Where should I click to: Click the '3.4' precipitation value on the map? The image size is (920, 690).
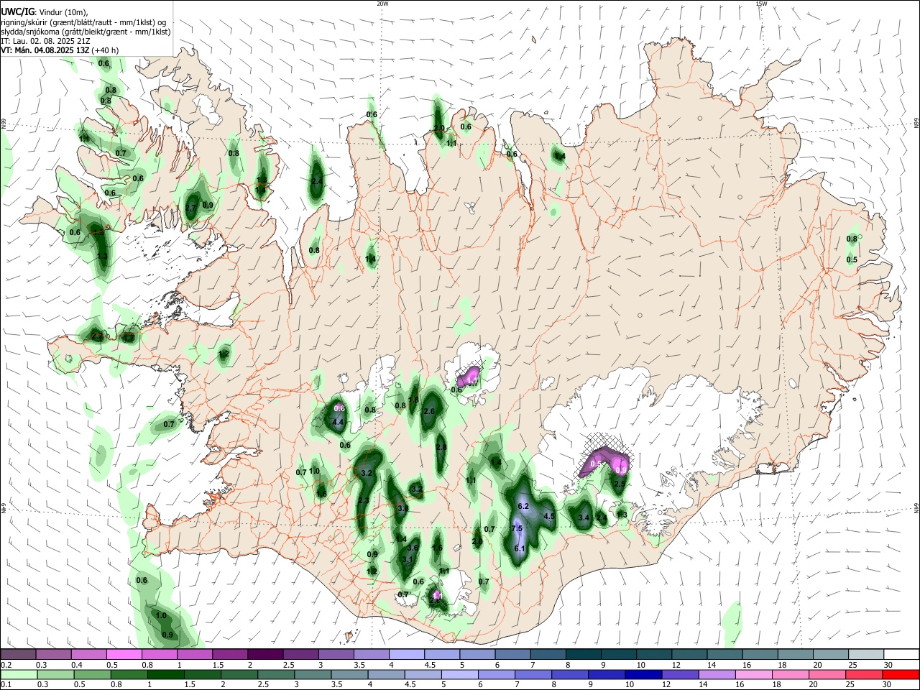584,517
